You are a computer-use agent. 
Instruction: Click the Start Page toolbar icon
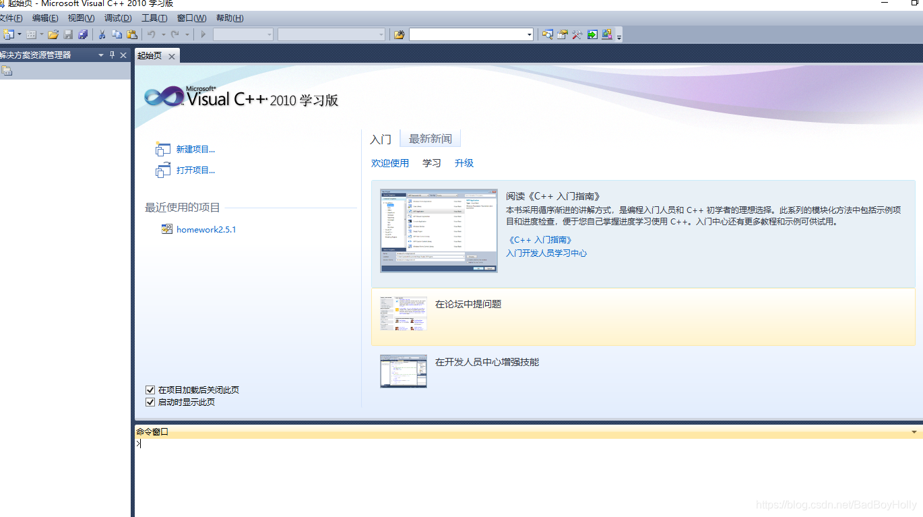[592, 34]
